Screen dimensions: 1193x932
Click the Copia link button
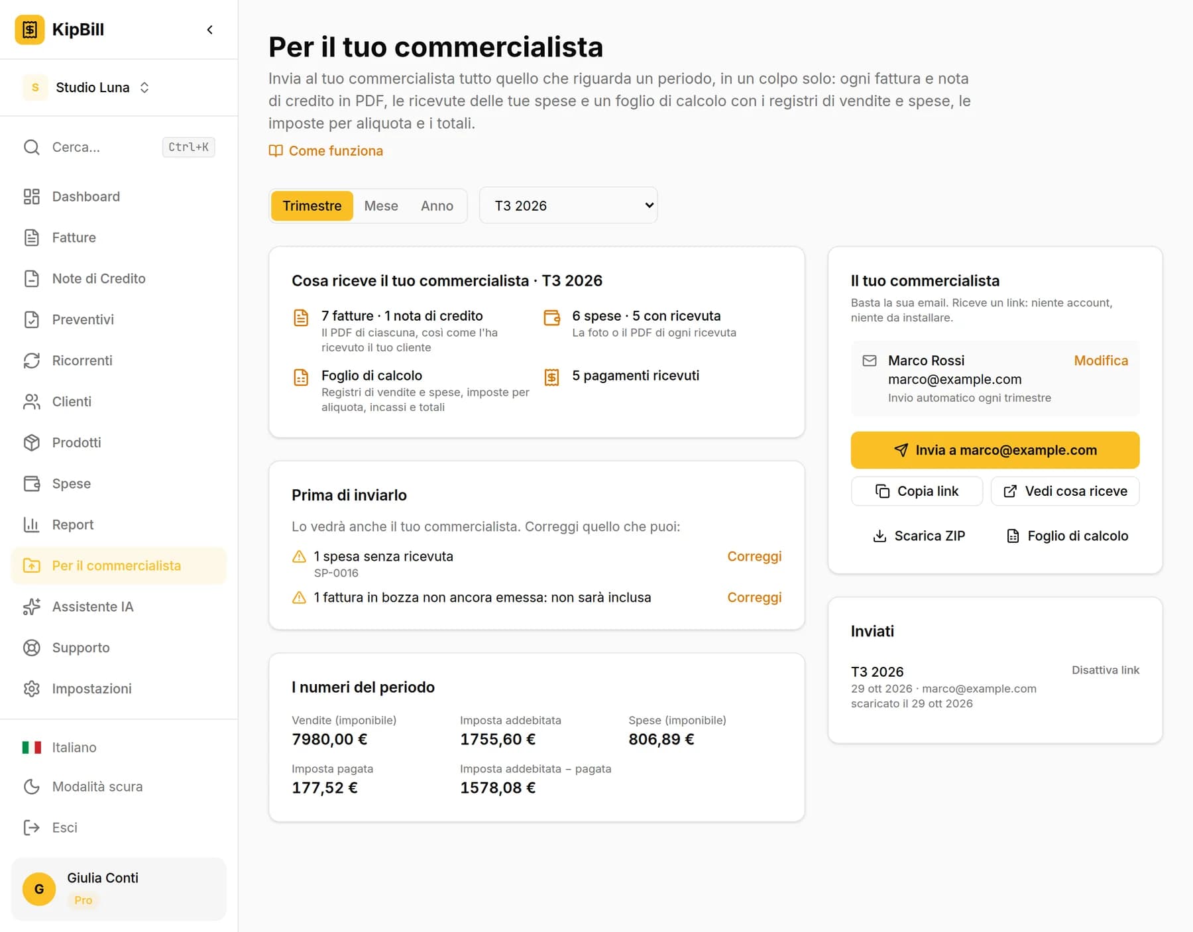pyautogui.click(x=917, y=491)
